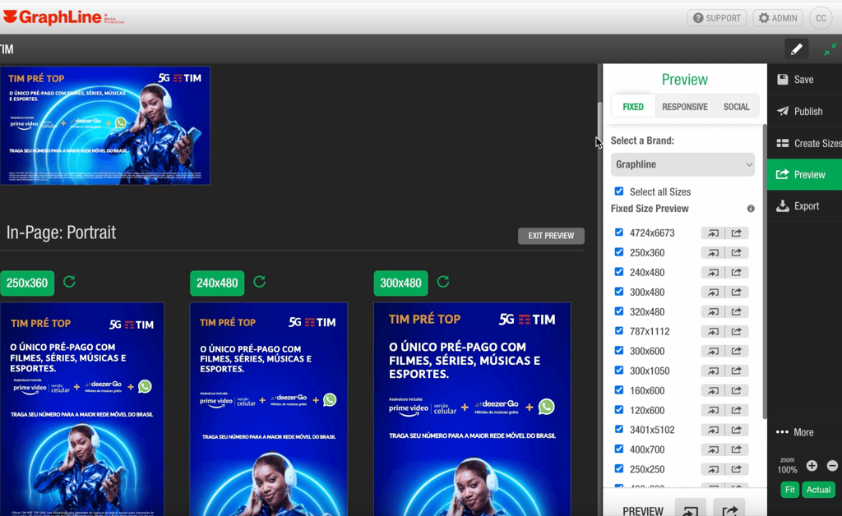The width and height of the screenshot is (842, 516).
Task: Open preview icon for 3401x5102 row
Action: click(x=713, y=430)
